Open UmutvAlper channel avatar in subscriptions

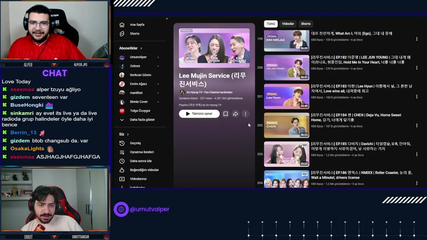122,57
